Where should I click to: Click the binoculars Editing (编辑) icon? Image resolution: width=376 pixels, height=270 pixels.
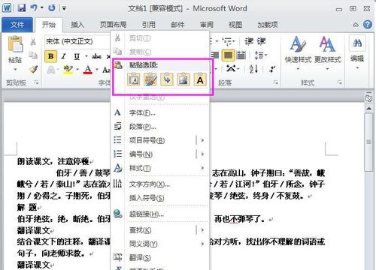(x=357, y=43)
